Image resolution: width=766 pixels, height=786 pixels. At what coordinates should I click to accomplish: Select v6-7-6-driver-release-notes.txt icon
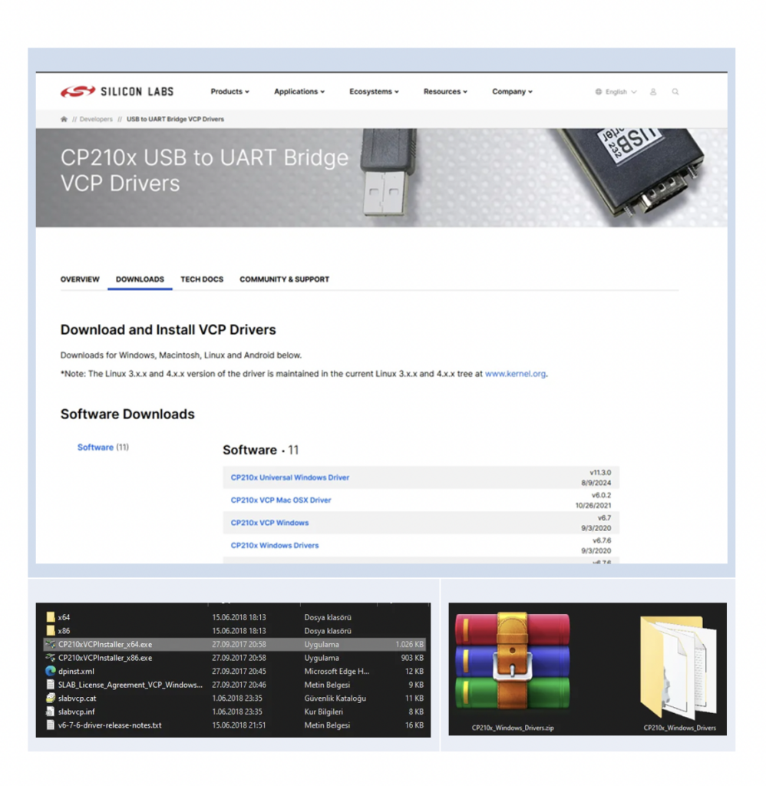click(x=50, y=725)
